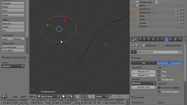This screenshot has height=105, width=187.
Task: Collapse the Shape panel
Action: click(x=132, y=58)
